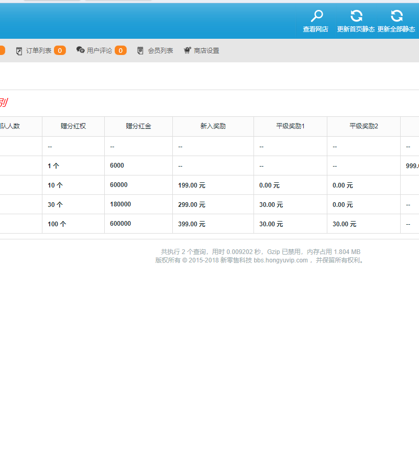Go to the 订单列表 page

tap(39, 51)
